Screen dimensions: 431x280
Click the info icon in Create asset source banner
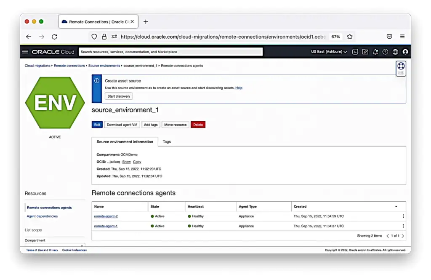tap(97, 81)
